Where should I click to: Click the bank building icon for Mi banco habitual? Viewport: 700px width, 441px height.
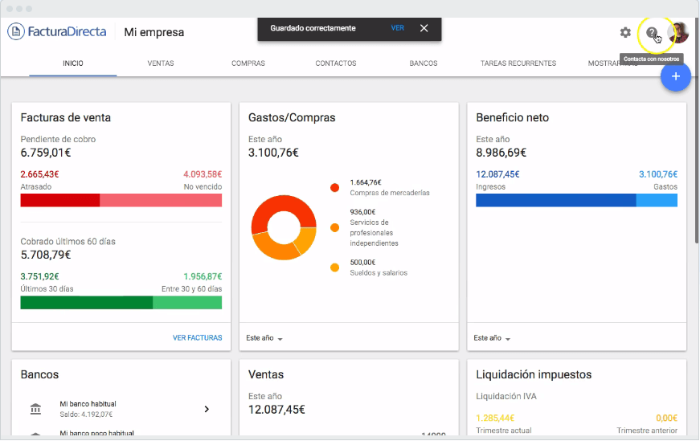(35, 409)
